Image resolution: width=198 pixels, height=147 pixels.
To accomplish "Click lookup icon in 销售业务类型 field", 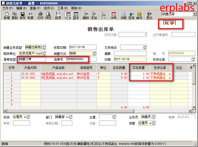I will pos(44,48).
